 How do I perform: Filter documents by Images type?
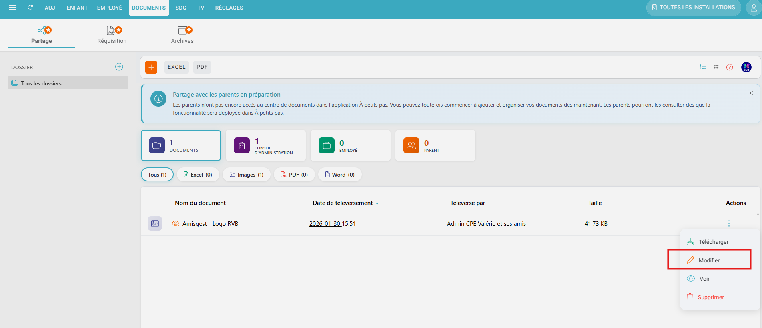click(x=246, y=175)
